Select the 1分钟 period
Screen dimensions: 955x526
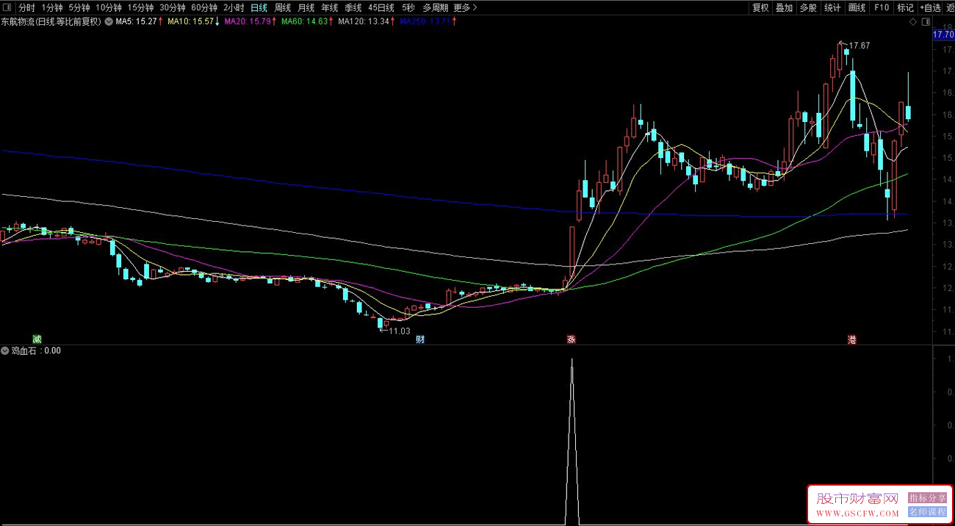[x=52, y=7]
